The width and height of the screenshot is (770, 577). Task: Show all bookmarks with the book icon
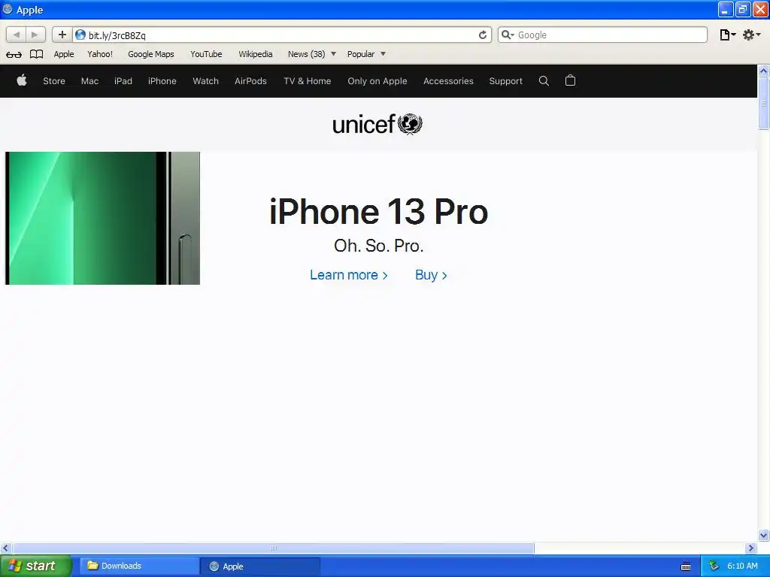pos(36,54)
